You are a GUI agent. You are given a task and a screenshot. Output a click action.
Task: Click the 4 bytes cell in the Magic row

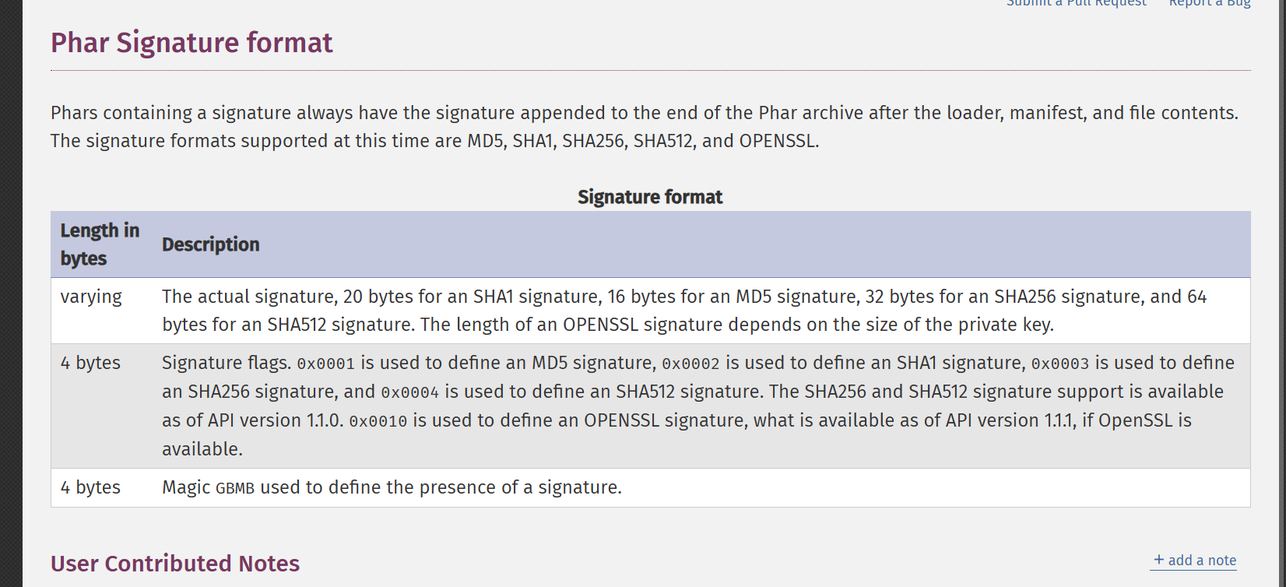click(90, 487)
